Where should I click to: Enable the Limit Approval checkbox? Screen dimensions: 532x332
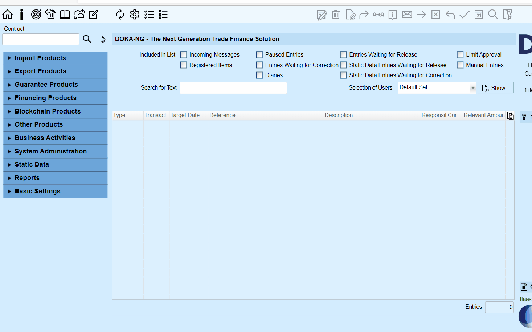tap(460, 55)
